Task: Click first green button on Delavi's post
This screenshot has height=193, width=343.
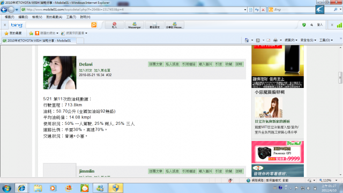Action: coord(156,64)
